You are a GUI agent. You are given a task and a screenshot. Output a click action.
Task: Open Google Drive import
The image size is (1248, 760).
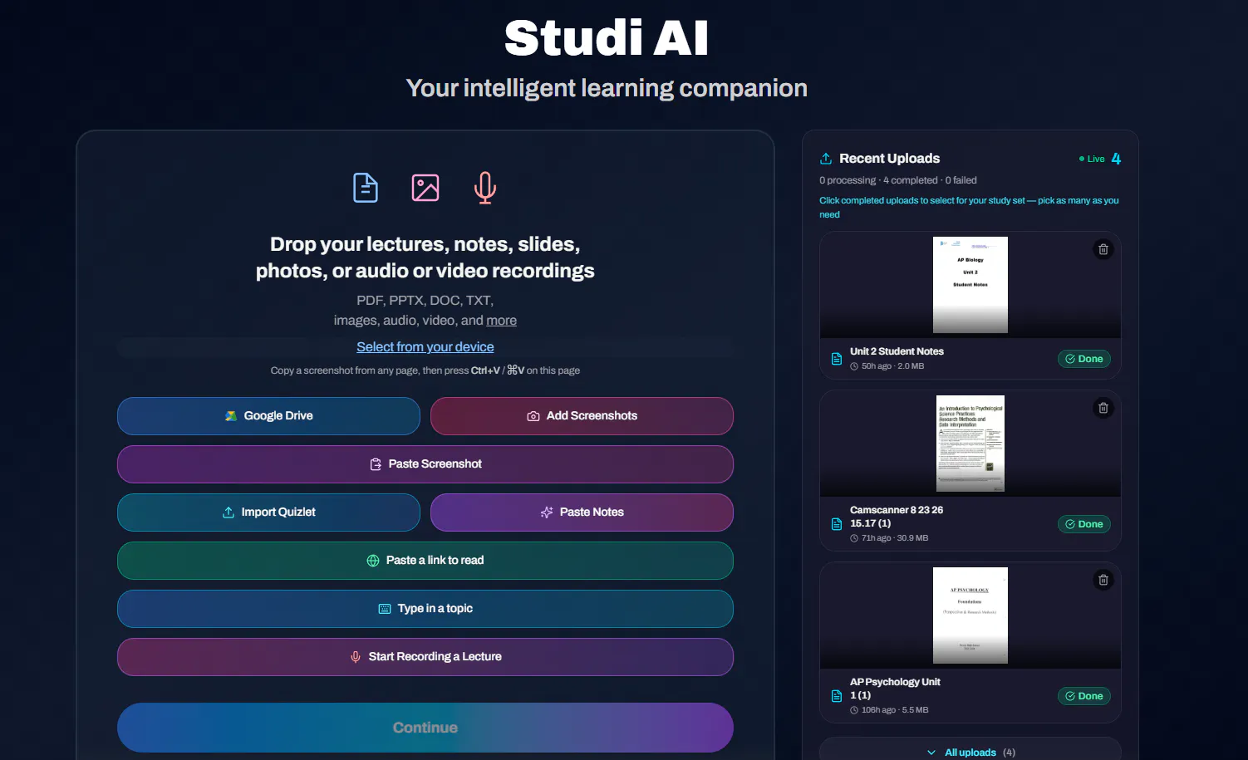(x=268, y=416)
